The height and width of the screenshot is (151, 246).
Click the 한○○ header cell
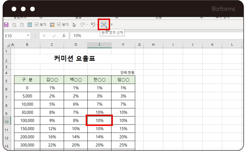pos(99,80)
